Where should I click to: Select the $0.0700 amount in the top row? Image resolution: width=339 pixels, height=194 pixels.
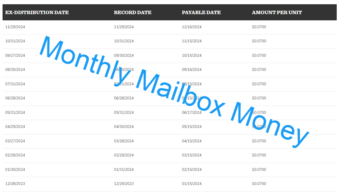pos(259,27)
